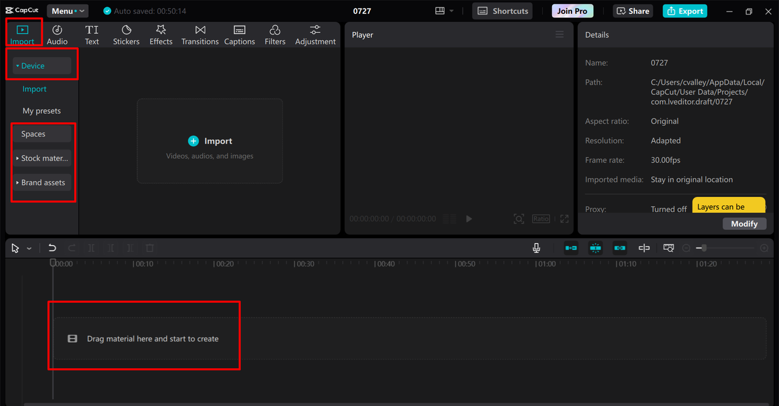
Task: Click the timeline zoom in plus icon
Action: pos(764,248)
